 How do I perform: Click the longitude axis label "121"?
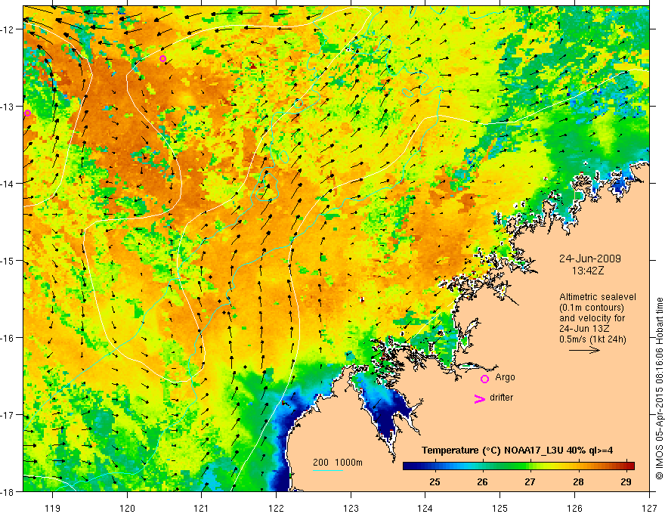201,508
